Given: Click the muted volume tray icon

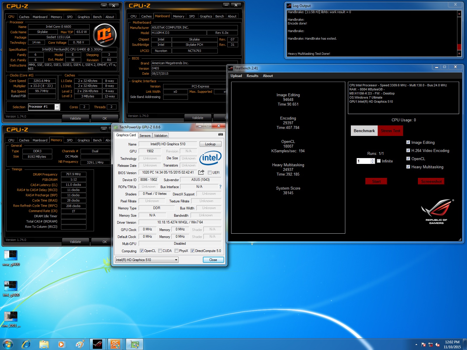Looking at the screenshot, I should [438, 344].
